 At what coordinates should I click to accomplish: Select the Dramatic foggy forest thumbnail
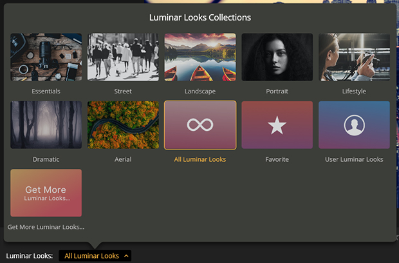(46, 125)
